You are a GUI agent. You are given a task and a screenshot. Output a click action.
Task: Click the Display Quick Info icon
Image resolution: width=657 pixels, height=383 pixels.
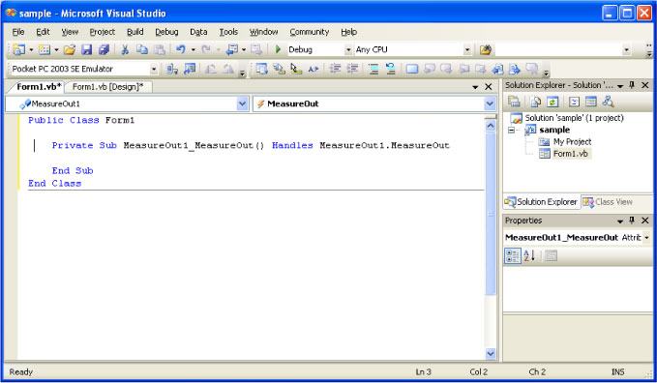click(296, 69)
